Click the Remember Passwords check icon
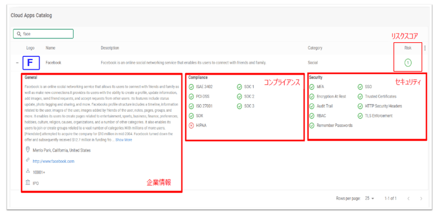This screenshot has height=212, width=437. [x=312, y=126]
